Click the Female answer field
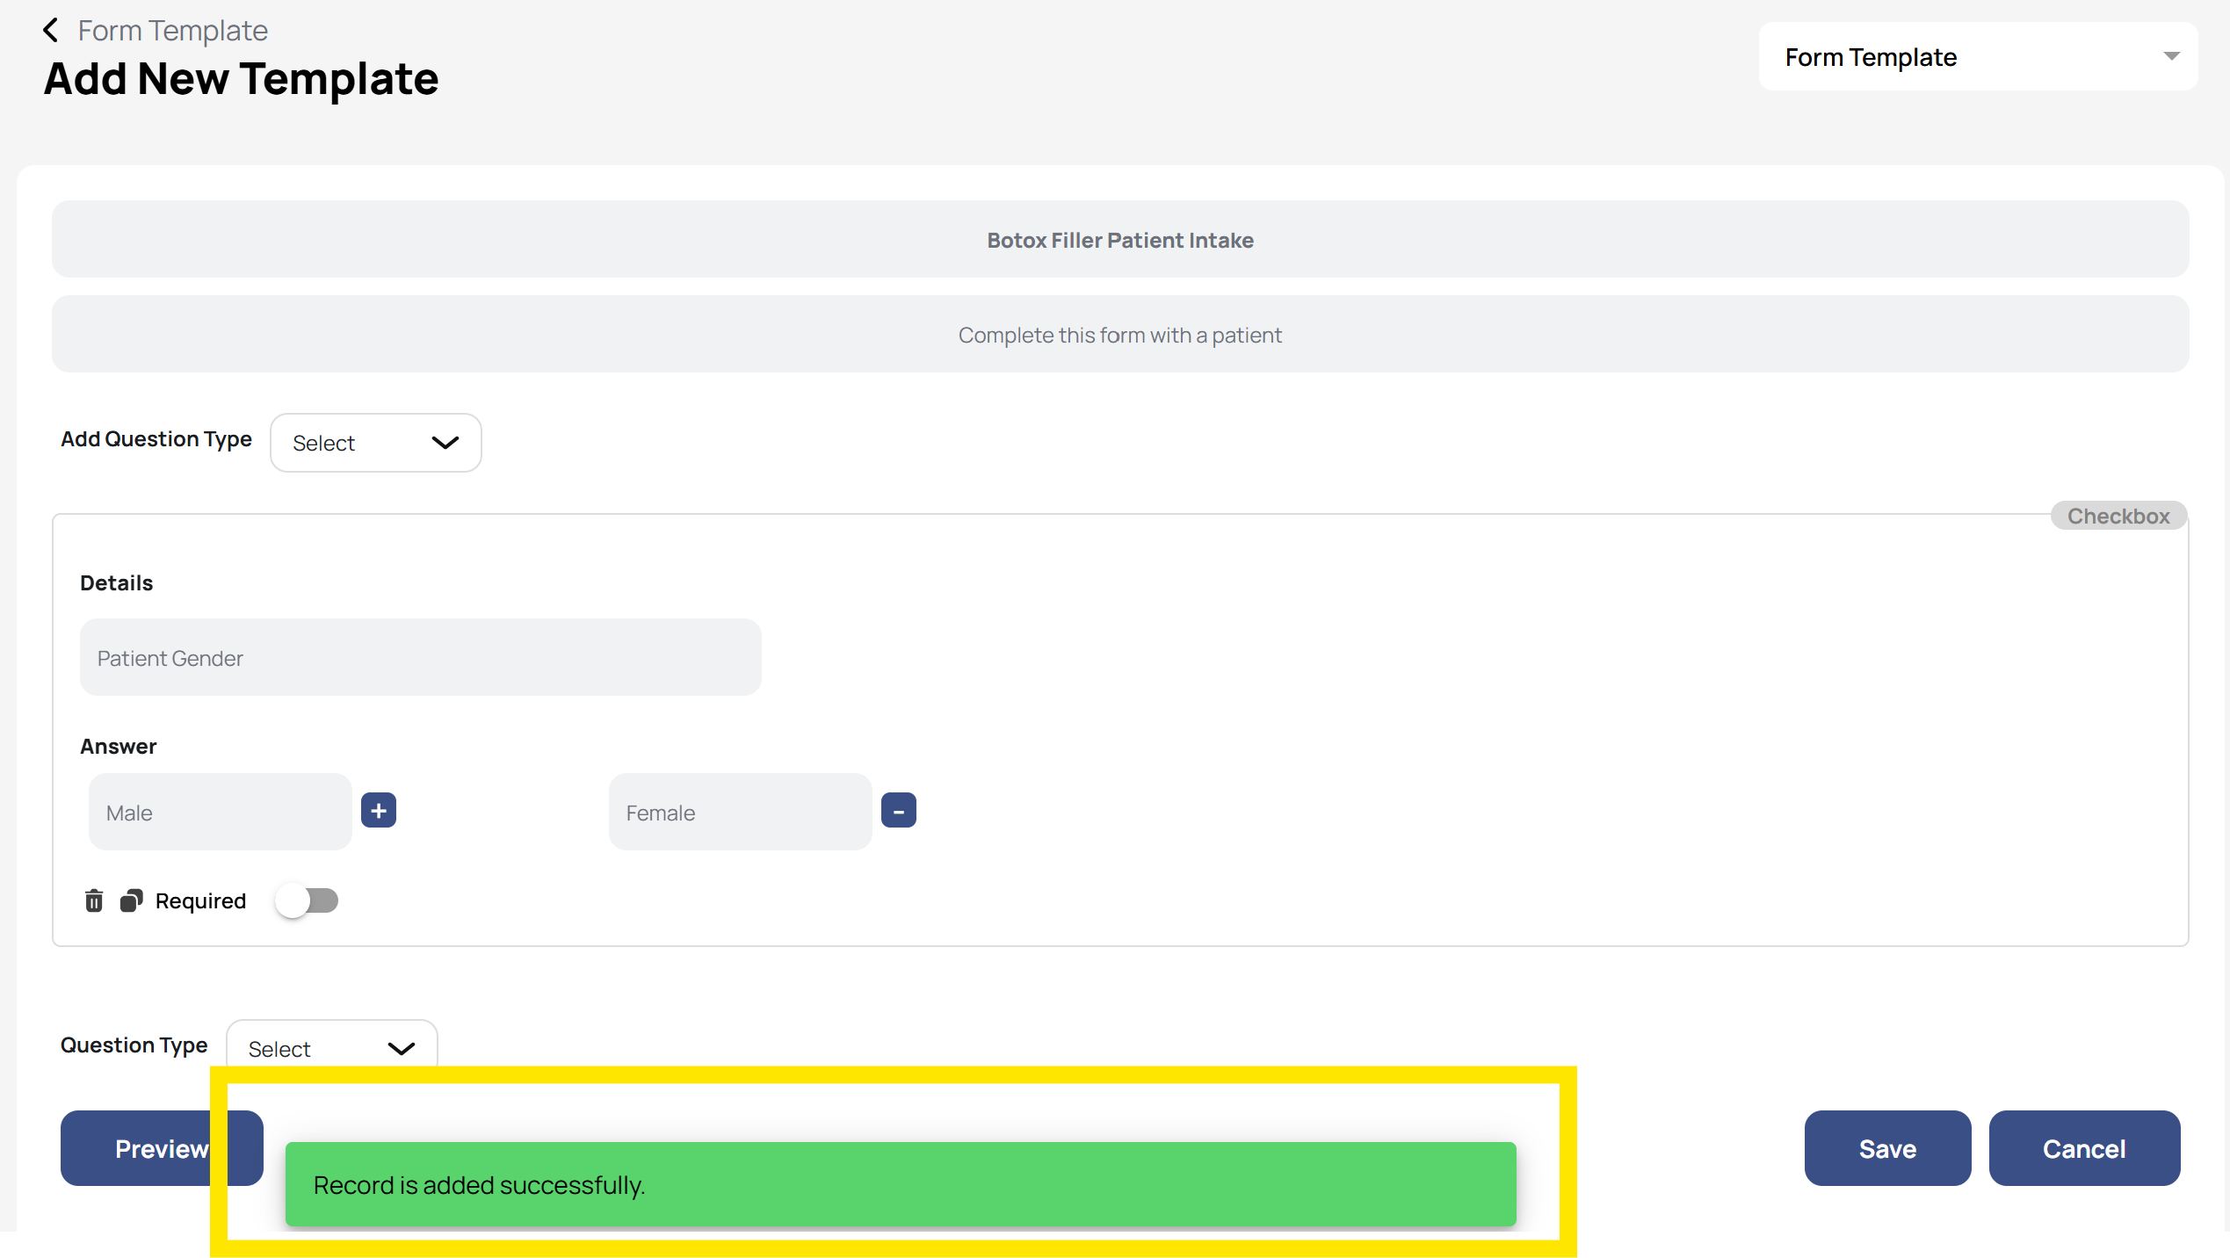The width and height of the screenshot is (2230, 1258). pyautogui.click(x=740, y=813)
